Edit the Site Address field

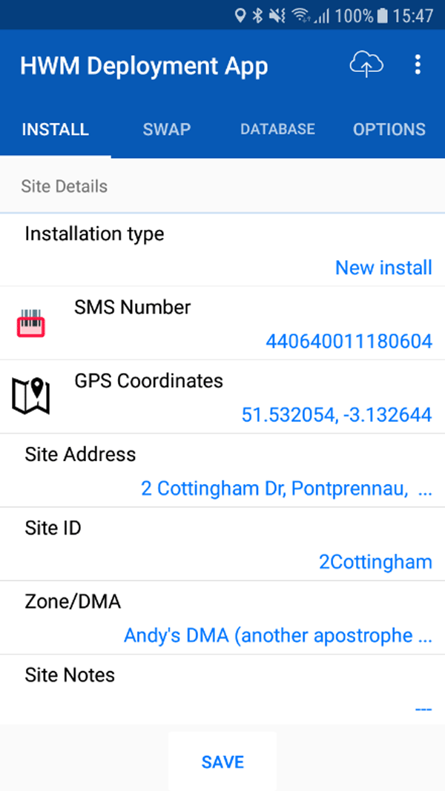pos(286,489)
